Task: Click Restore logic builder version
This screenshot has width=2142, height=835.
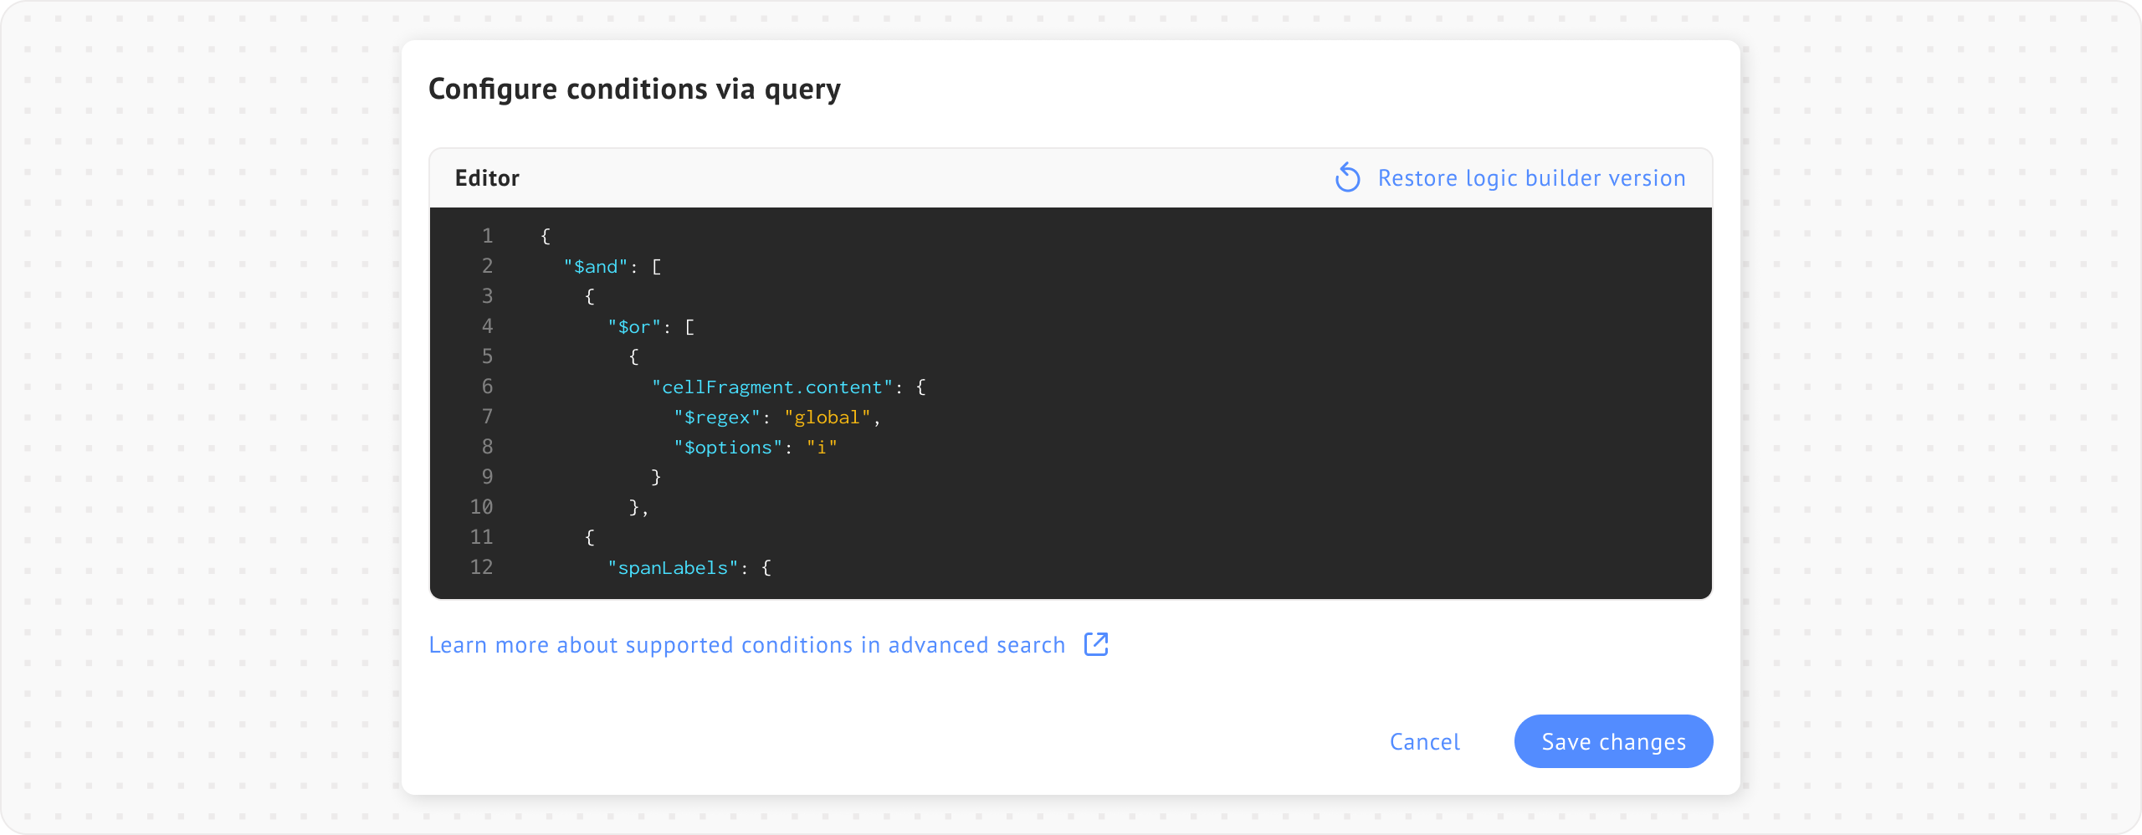Action: pos(1531,178)
